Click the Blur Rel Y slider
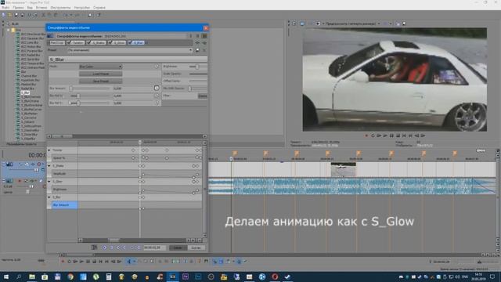This screenshot has width=501, height=282. 89,103
